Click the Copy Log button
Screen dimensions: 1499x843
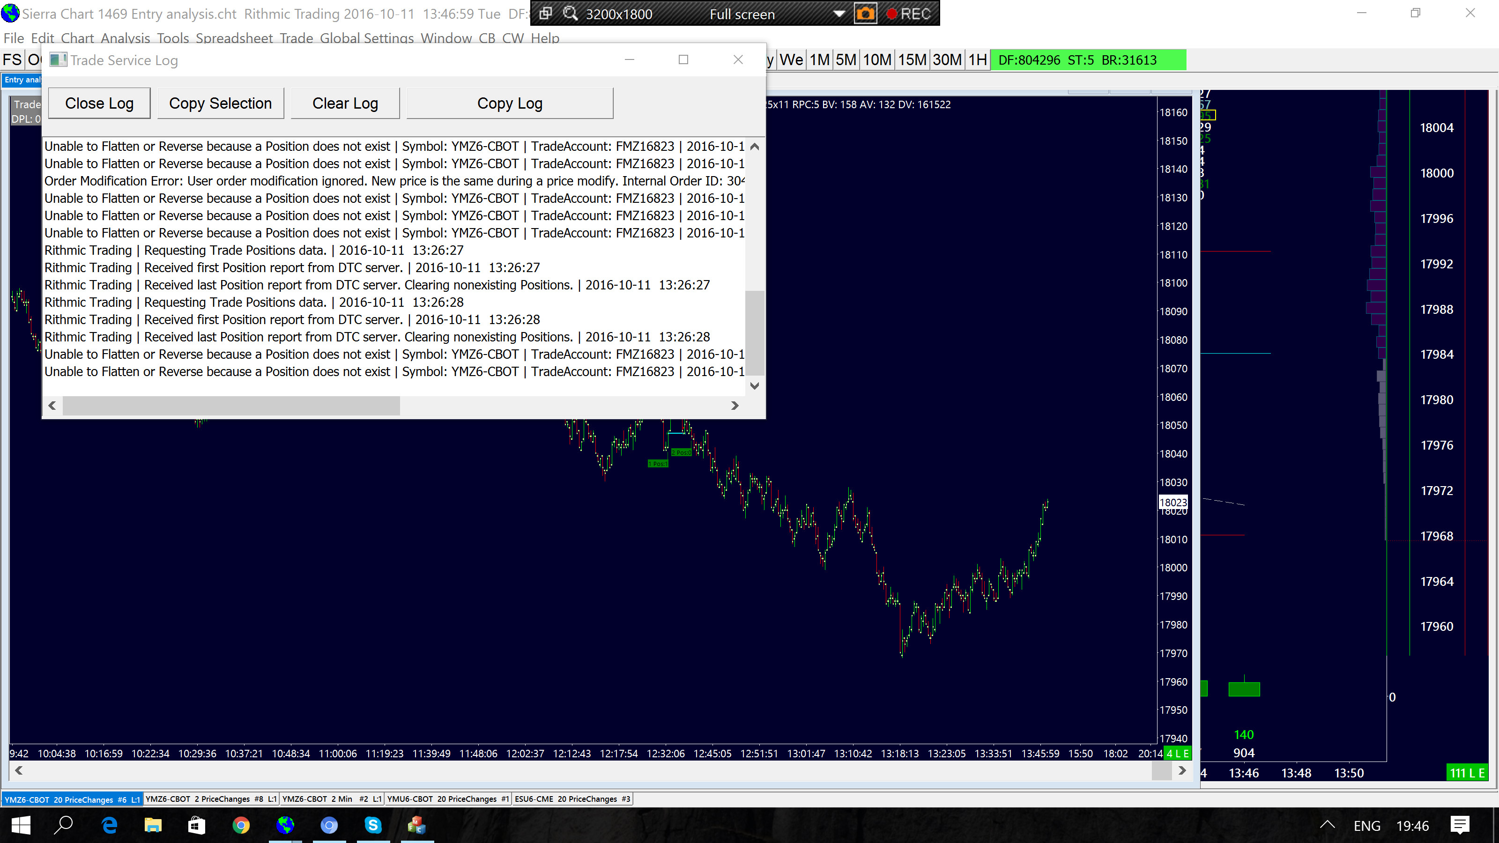[x=509, y=104]
